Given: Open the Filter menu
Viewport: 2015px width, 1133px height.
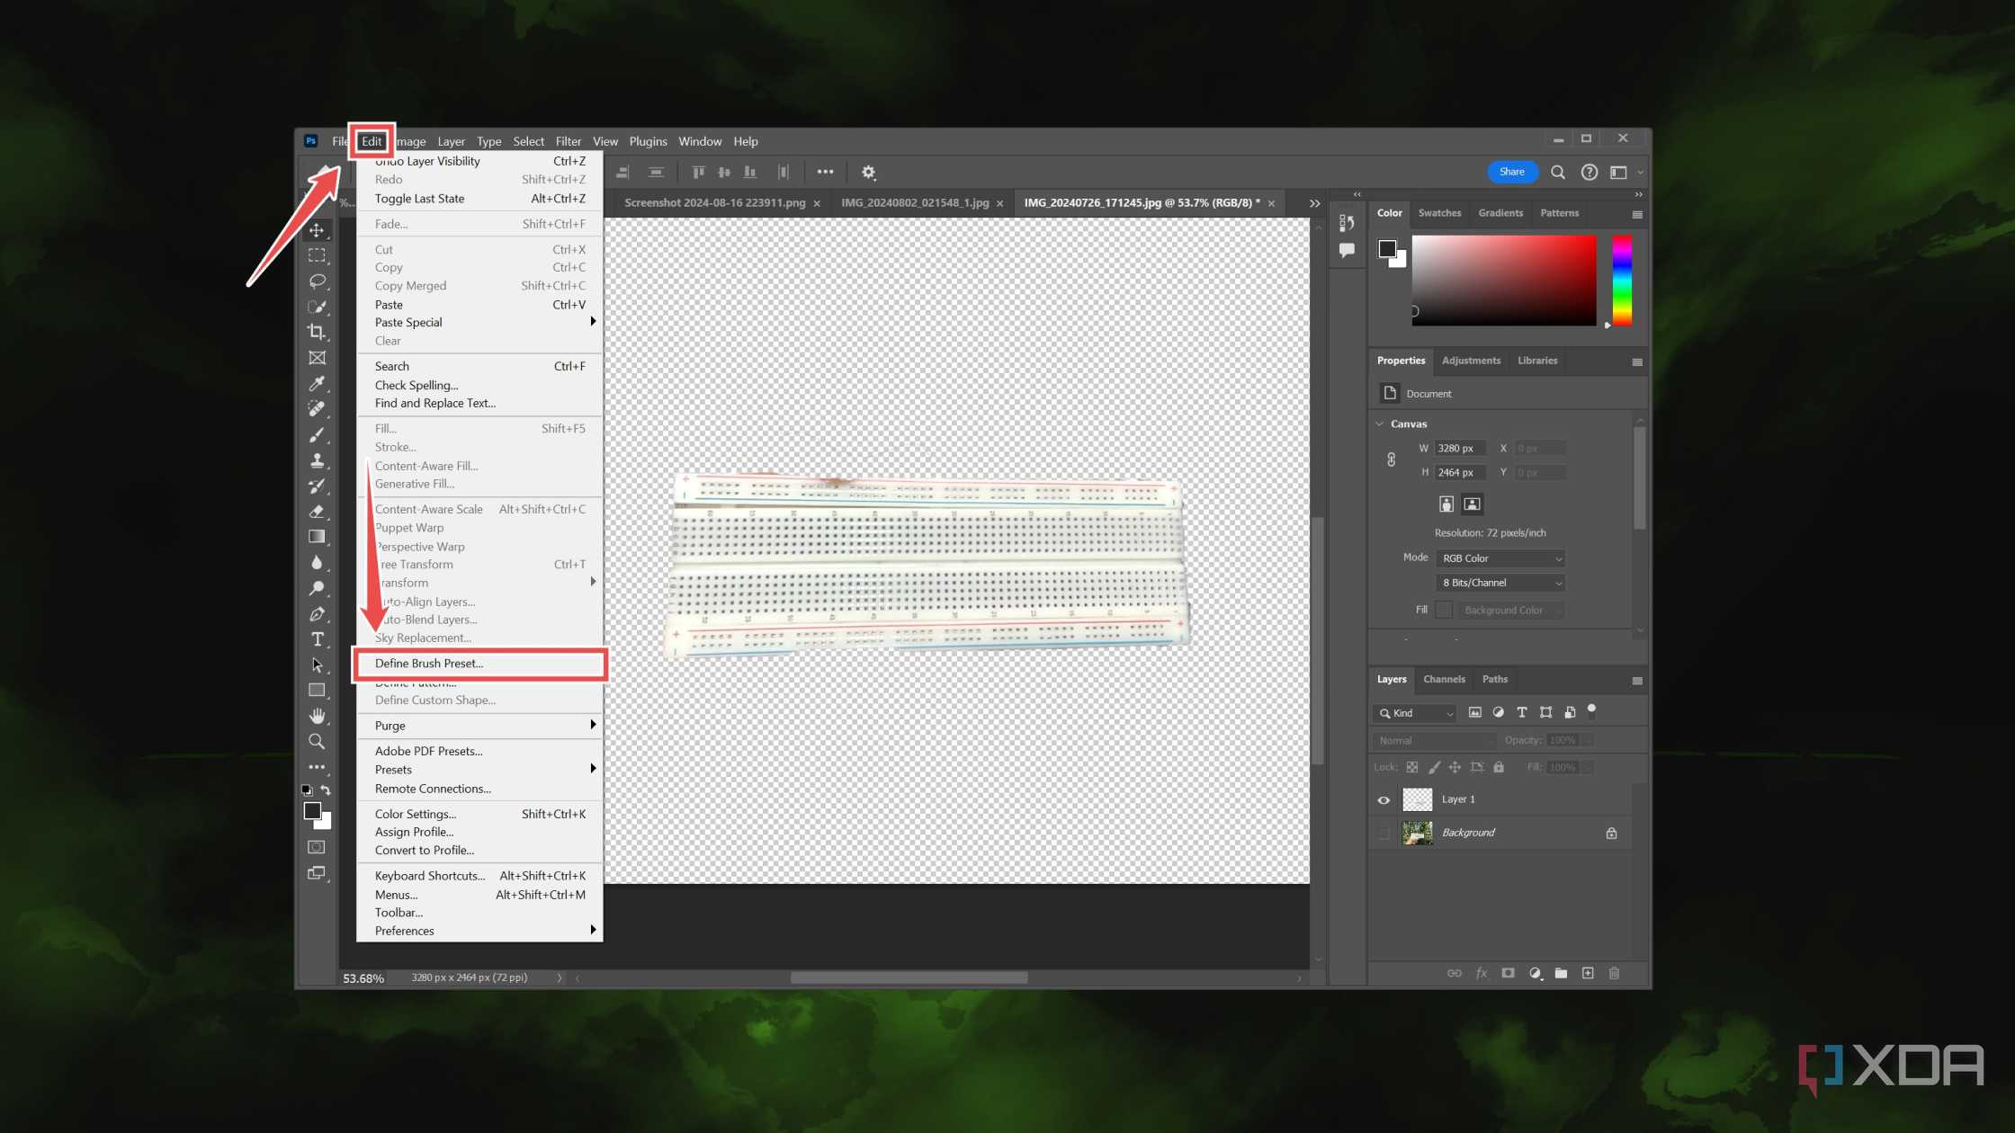Looking at the screenshot, I should 569,141.
